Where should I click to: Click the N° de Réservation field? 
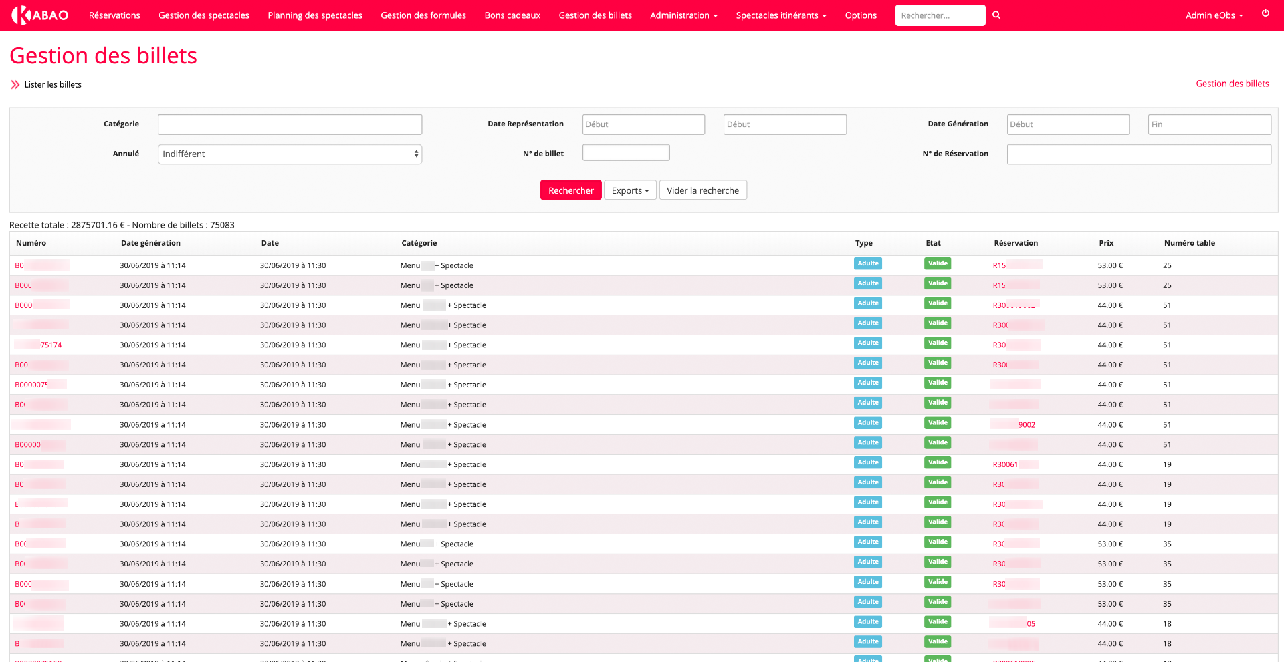[x=1139, y=154]
